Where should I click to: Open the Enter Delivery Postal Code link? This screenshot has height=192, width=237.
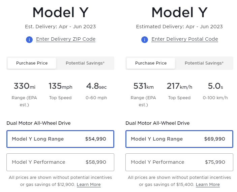tap(185, 39)
